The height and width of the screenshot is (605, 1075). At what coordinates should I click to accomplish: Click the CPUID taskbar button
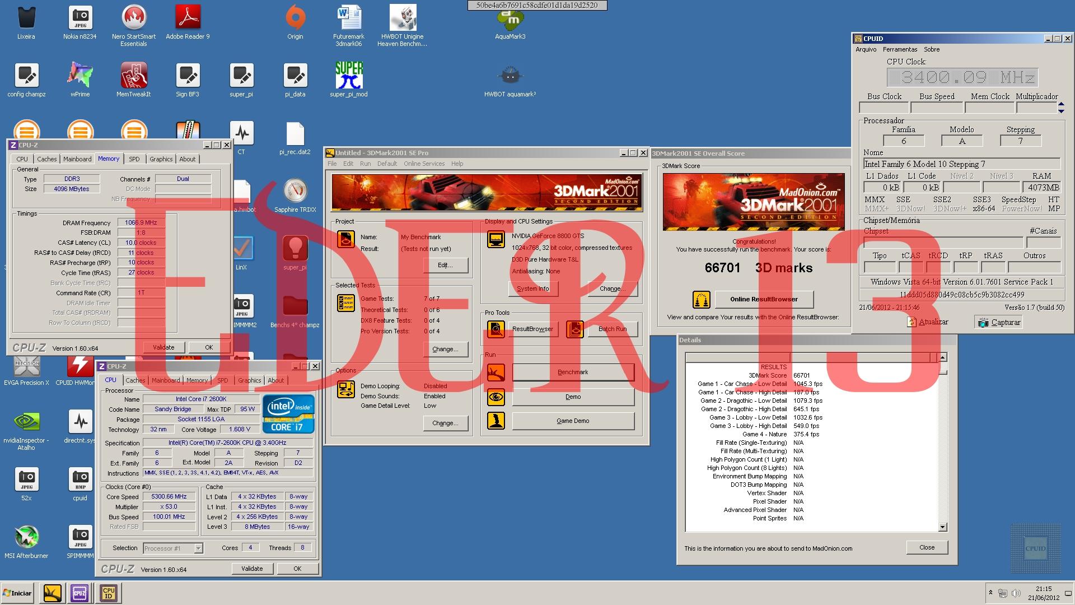pyautogui.click(x=109, y=593)
